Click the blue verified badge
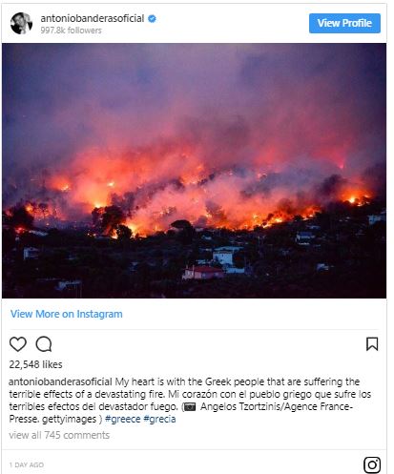The image size is (394, 474). tap(152, 19)
